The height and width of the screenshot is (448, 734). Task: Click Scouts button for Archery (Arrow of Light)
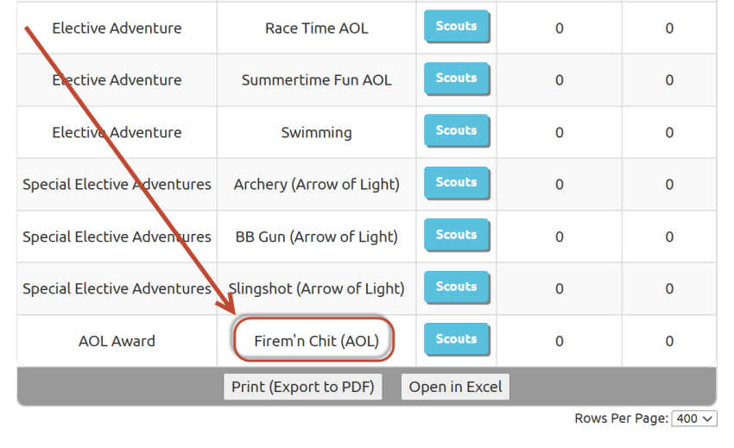(457, 183)
